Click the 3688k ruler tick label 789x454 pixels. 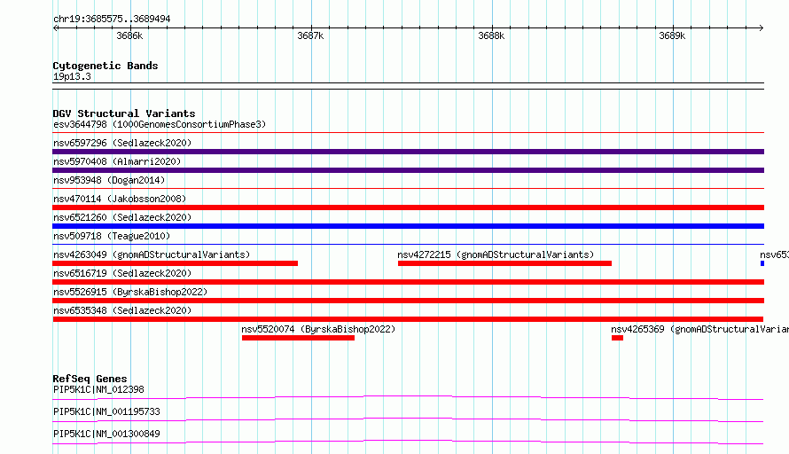pyautogui.click(x=491, y=35)
